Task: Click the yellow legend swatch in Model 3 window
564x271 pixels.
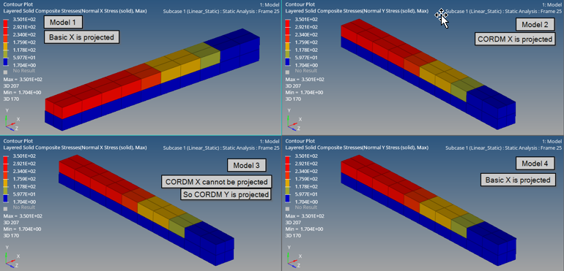Action: tap(5, 183)
